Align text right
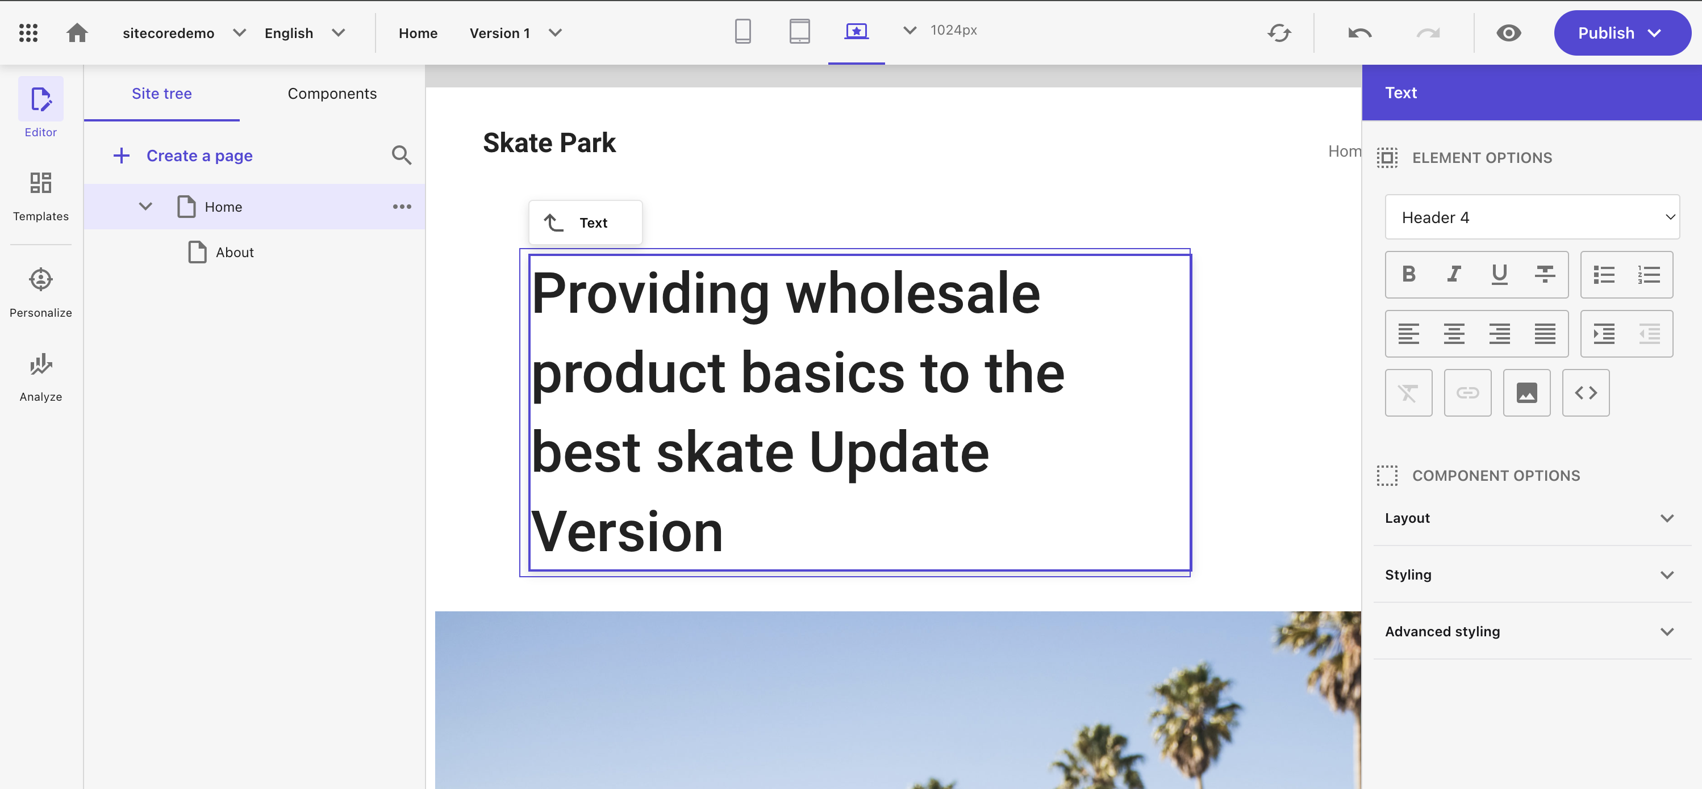This screenshot has width=1702, height=789. [1499, 333]
